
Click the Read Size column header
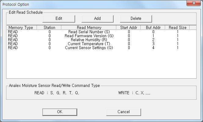[177, 27]
